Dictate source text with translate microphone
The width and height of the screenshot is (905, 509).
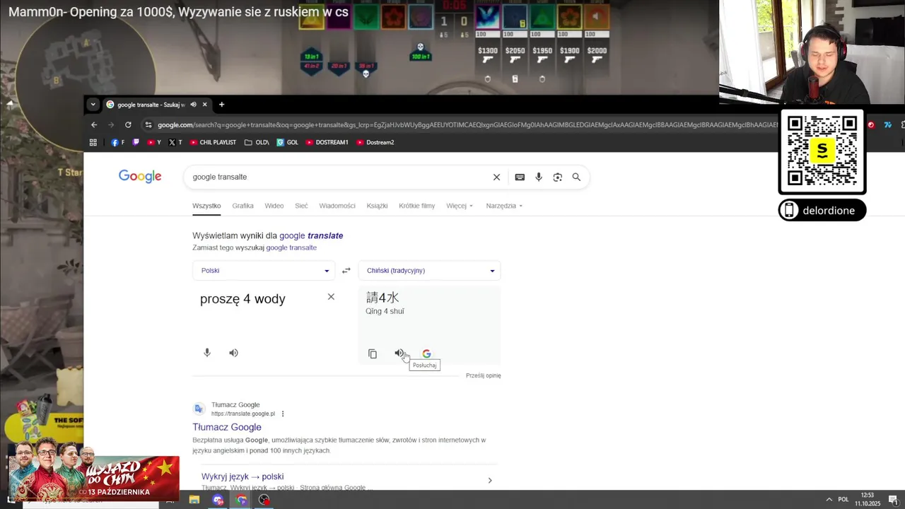click(207, 353)
